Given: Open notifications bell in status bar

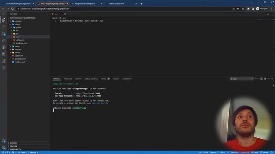Looking at the screenshot, I should [x=272, y=152].
